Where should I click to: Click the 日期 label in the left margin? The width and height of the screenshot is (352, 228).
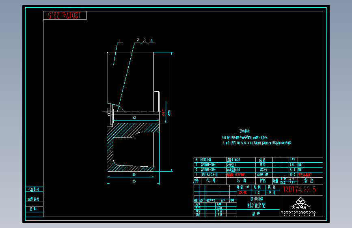point(33,209)
